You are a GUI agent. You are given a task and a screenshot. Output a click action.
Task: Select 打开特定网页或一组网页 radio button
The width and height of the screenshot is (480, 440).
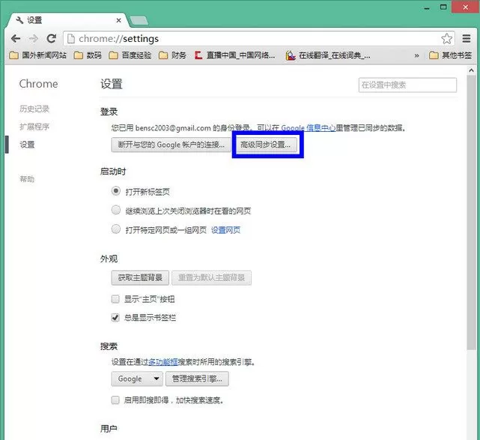click(x=116, y=229)
